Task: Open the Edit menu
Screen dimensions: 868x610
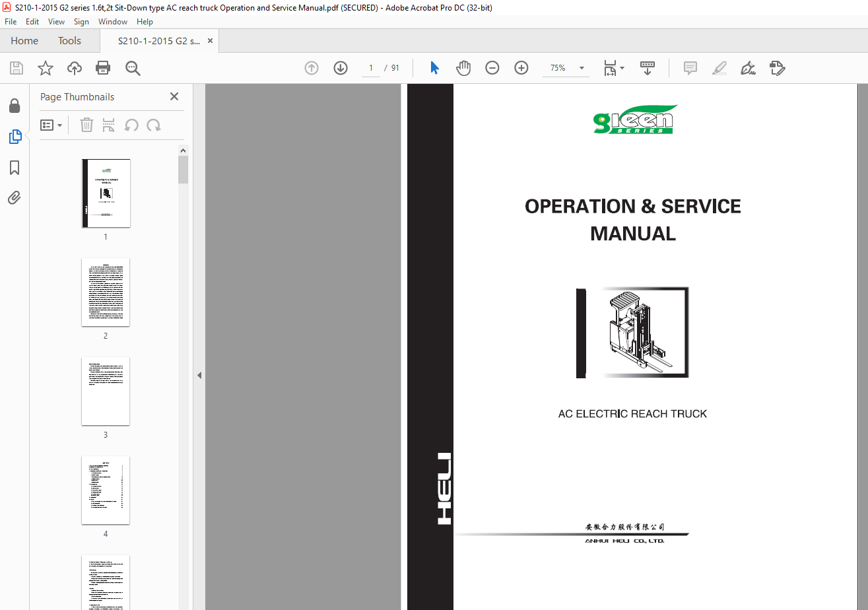Action: [x=32, y=22]
